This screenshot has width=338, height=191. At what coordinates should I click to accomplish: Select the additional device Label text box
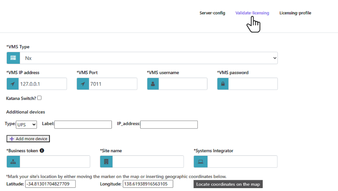click(x=83, y=125)
